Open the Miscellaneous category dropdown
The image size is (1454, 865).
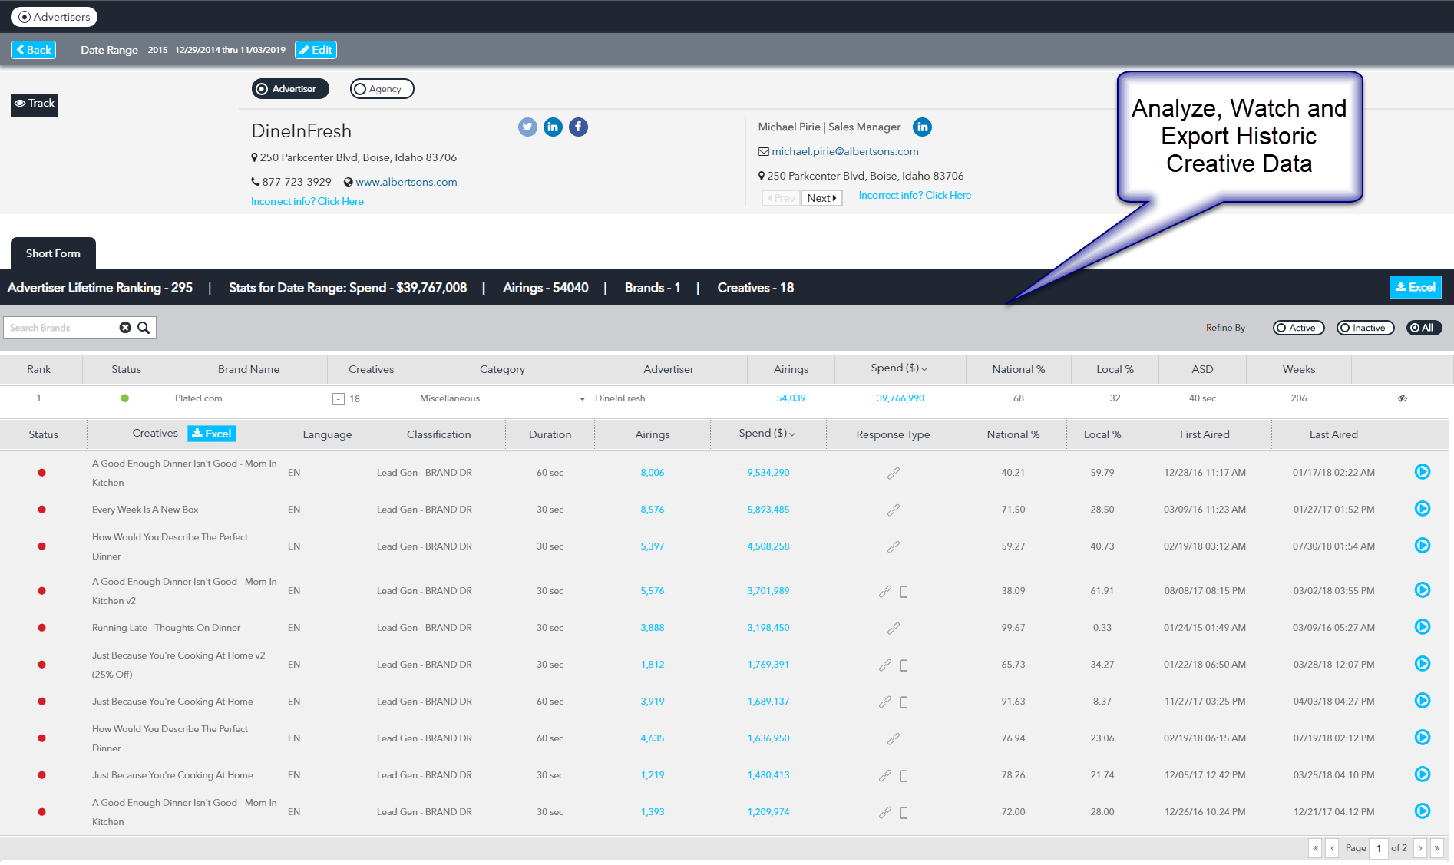pyautogui.click(x=582, y=399)
